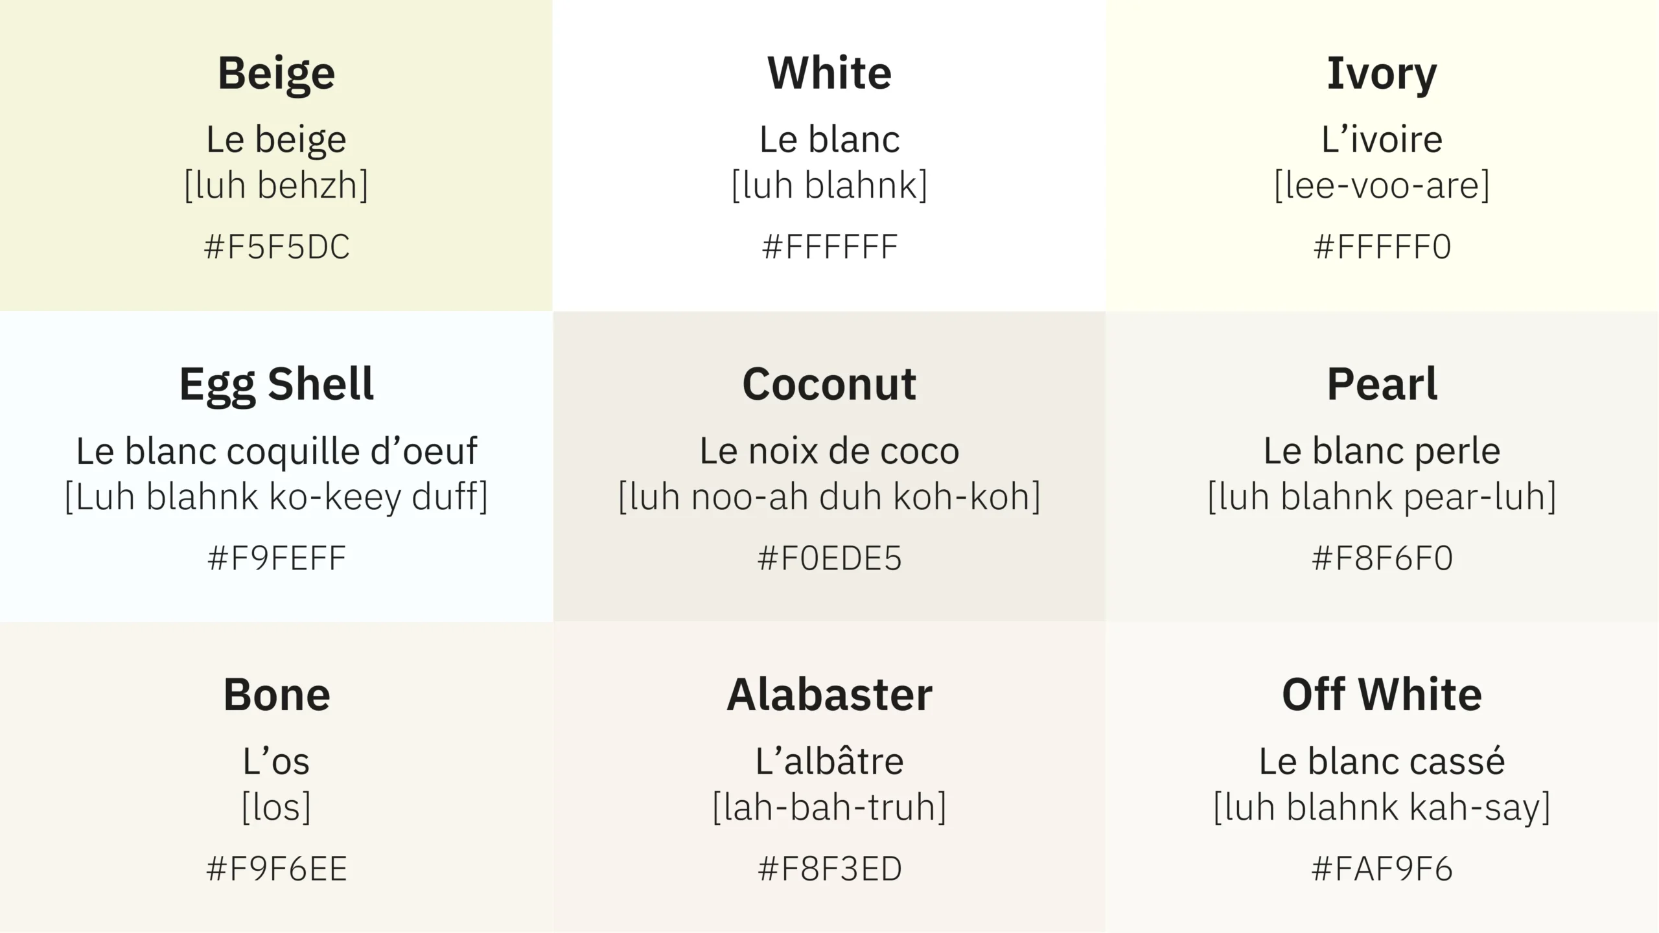Click pronunciation "[luh blahnk pear-luh]"
This screenshot has height=933, width=1659.
pos(1382,497)
